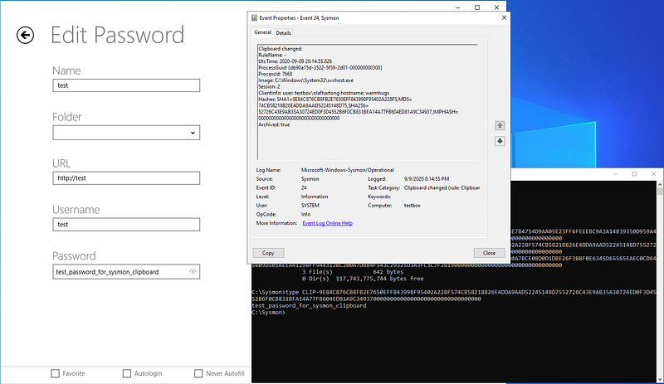
Task: Close Event Properties with the X button
Action: click(504, 17)
